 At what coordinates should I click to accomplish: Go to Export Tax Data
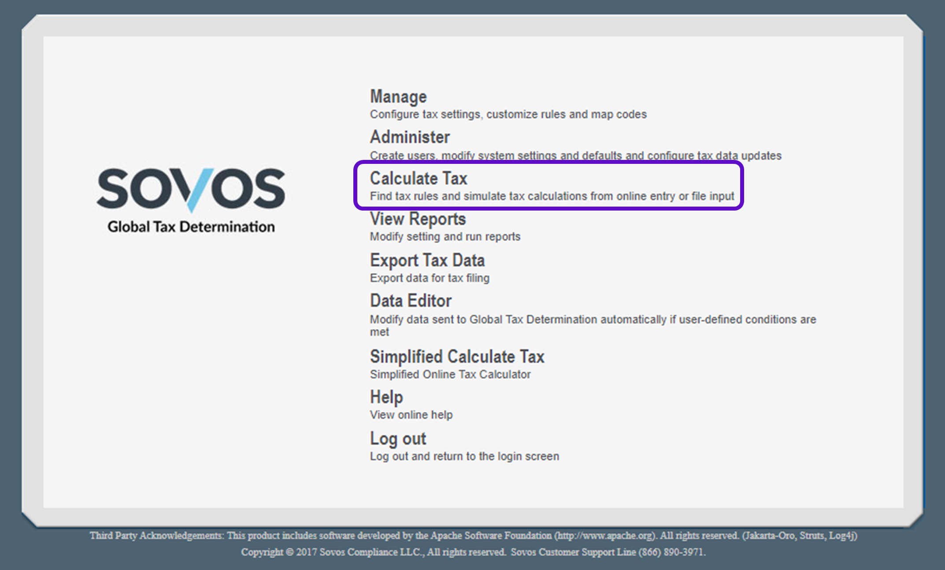[x=427, y=260]
